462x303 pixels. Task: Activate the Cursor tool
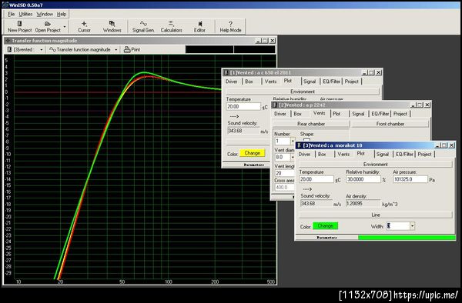(84, 26)
